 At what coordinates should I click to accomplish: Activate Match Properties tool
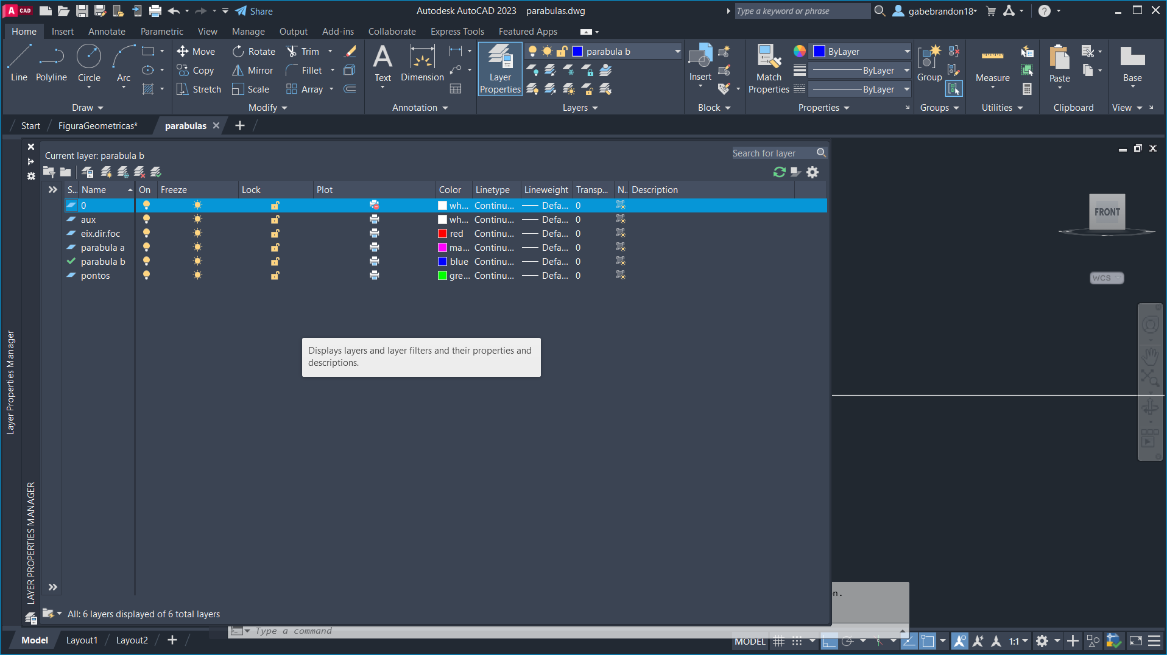769,69
